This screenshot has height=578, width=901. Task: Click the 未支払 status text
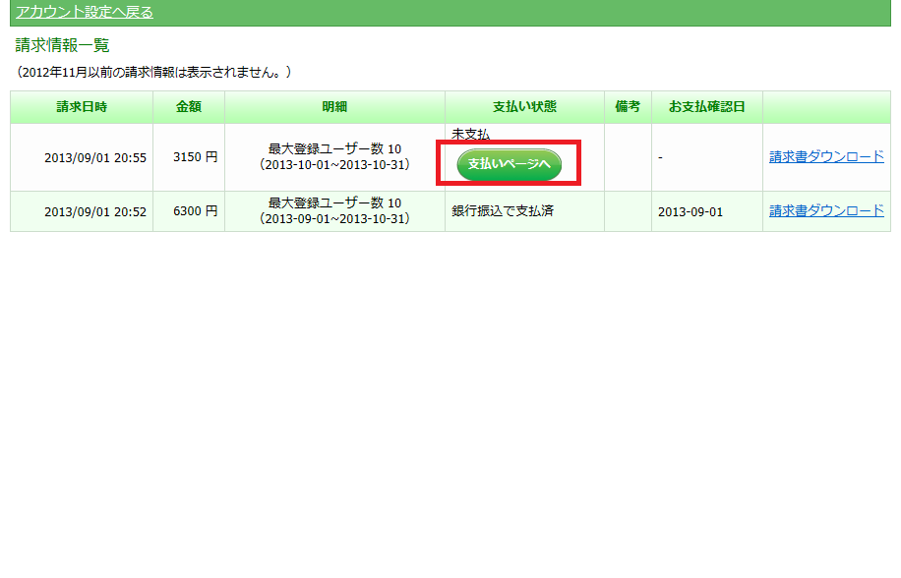(x=470, y=135)
